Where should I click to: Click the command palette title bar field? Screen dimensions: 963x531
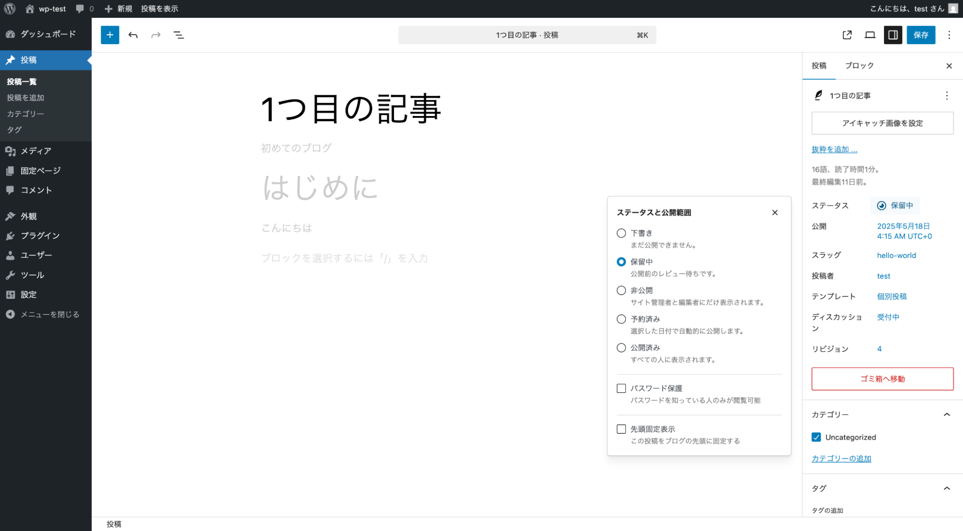pyautogui.click(x=527, y=35)
